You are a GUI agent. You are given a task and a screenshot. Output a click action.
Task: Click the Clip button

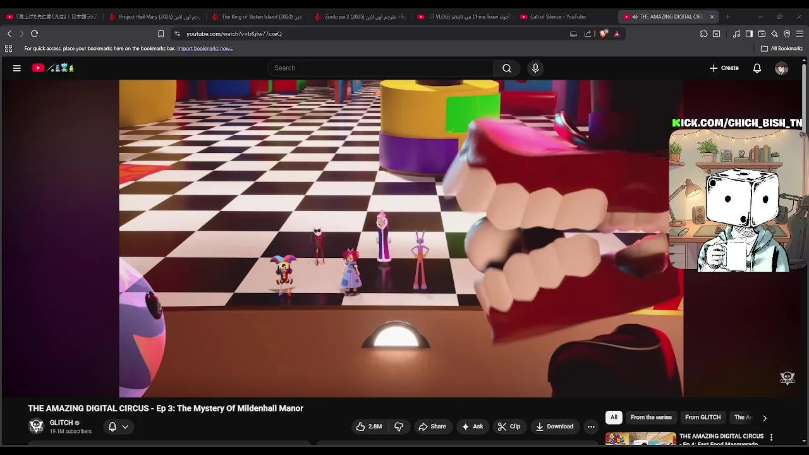pos(509,427)
